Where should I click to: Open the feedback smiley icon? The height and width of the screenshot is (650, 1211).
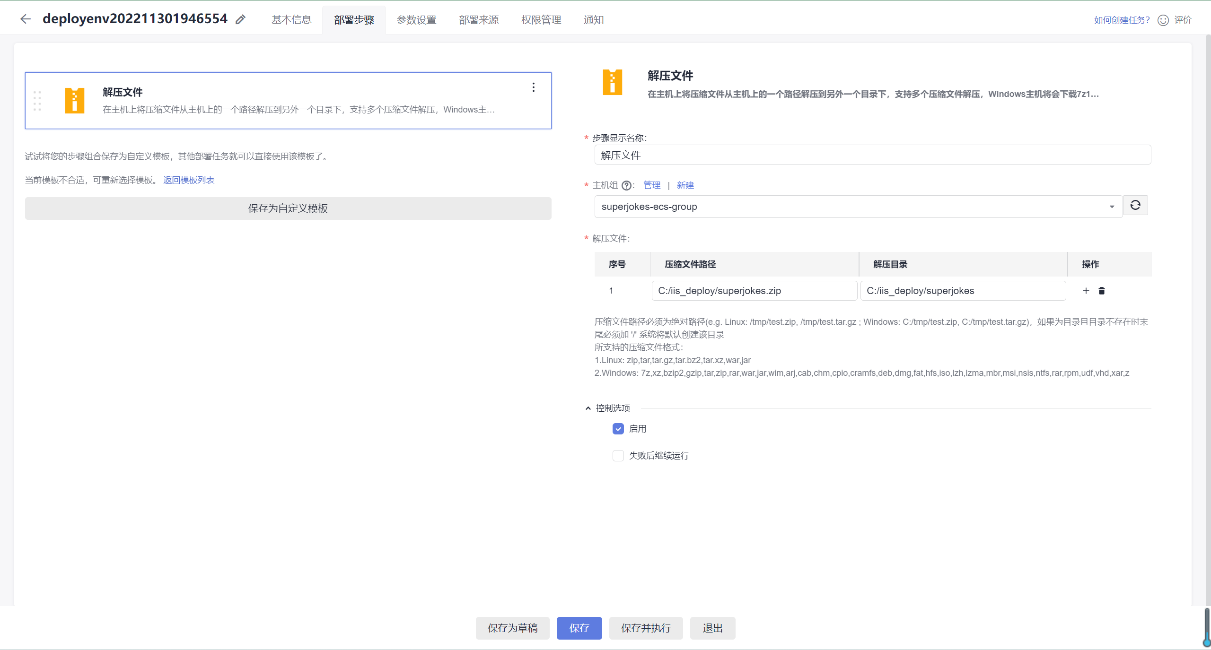(x=1163, y=20)
